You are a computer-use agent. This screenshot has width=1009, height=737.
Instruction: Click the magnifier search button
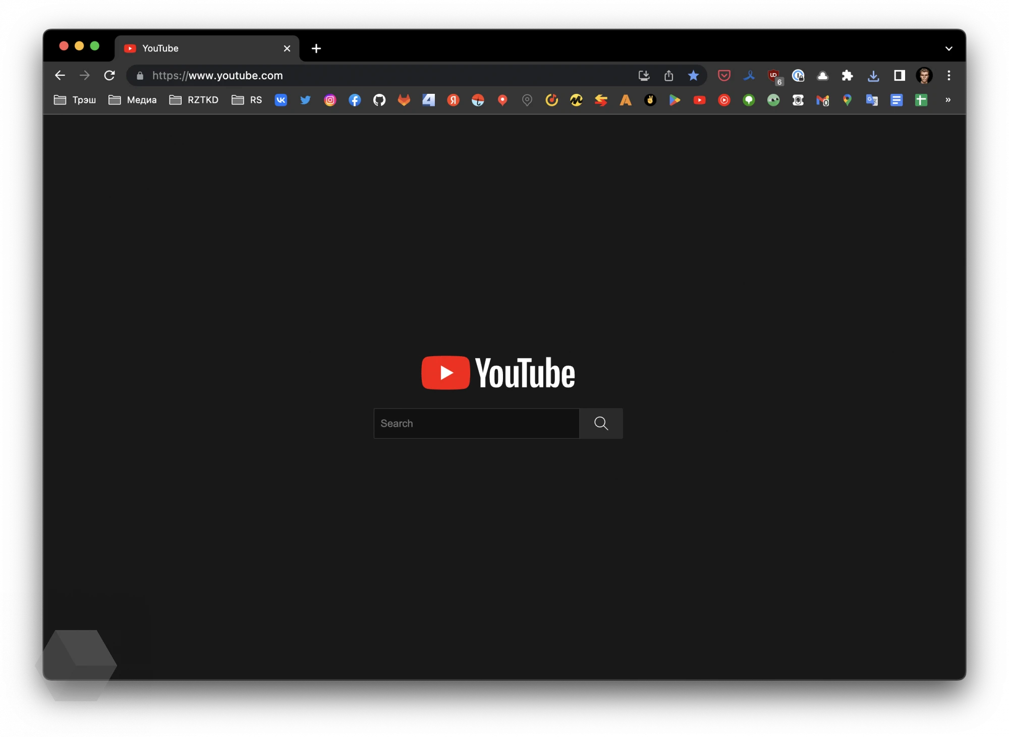pyautogui.click(x=601, y=423)
